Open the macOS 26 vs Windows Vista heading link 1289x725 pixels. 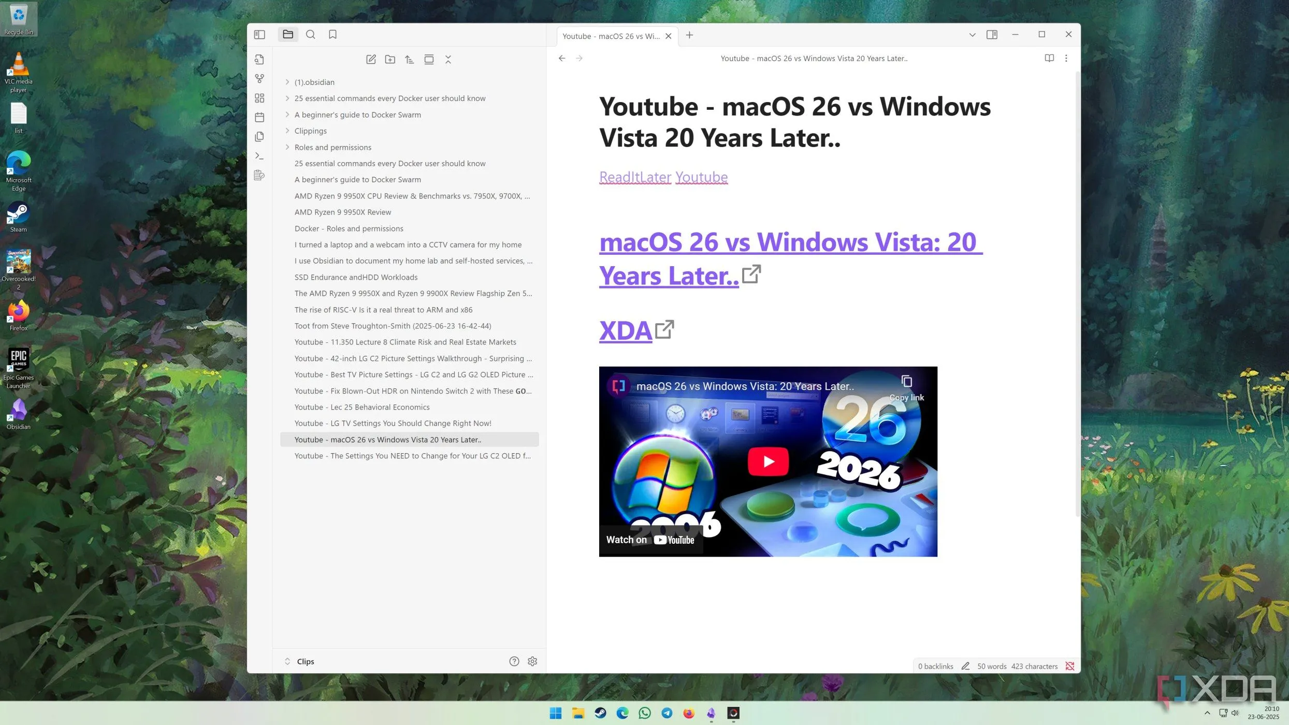(x=790, y=258)
